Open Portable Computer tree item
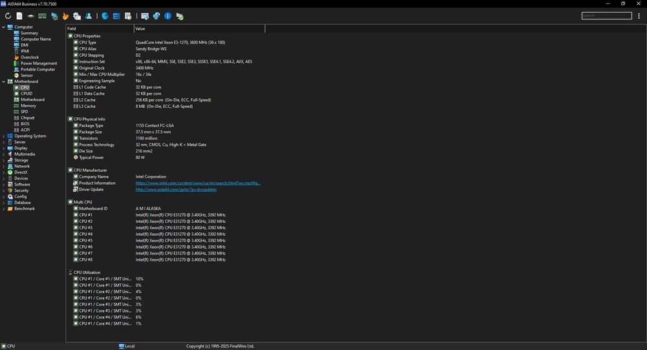The height and width of the screenshot is (350, 647). 38,69
